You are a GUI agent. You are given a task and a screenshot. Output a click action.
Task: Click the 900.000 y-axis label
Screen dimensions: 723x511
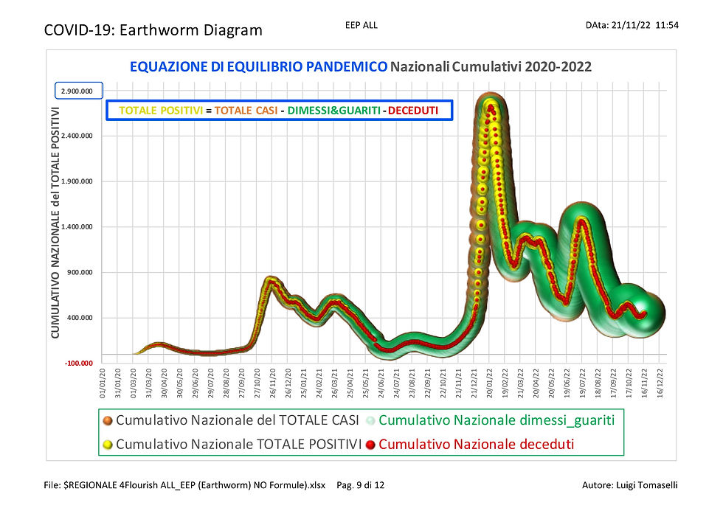point(80,272)
